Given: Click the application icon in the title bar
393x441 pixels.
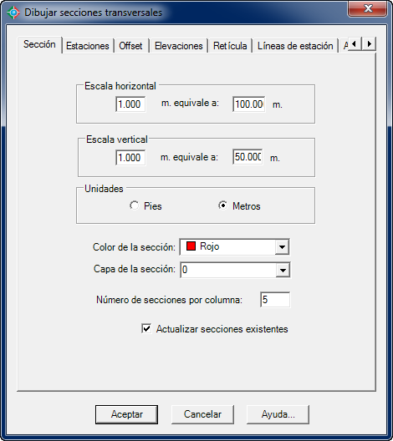Looking at the screenshot, I should [x=13, y=13].
